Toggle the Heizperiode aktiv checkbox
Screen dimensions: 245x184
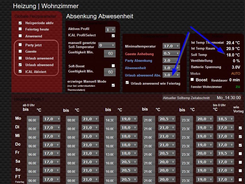pyautogui.click(x=20, y=23)
